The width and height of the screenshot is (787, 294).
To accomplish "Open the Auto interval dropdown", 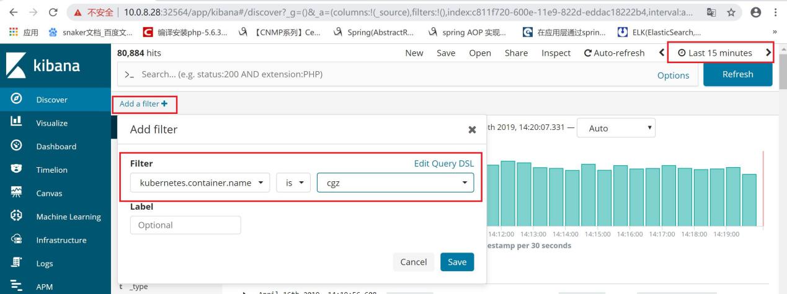I will pos(616,128).
